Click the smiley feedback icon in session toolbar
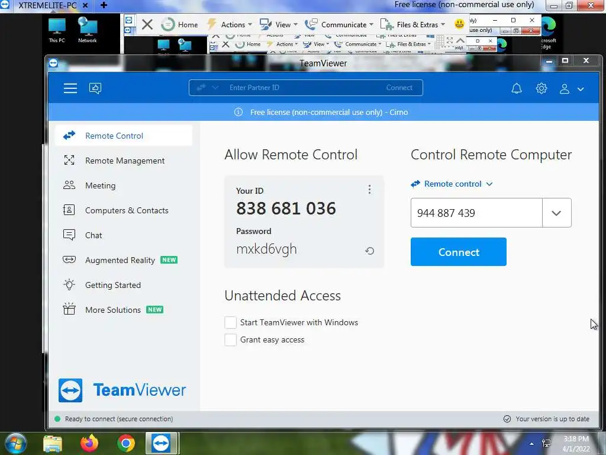Viewport: 606px width, 455px height. [x=459, y=24]
